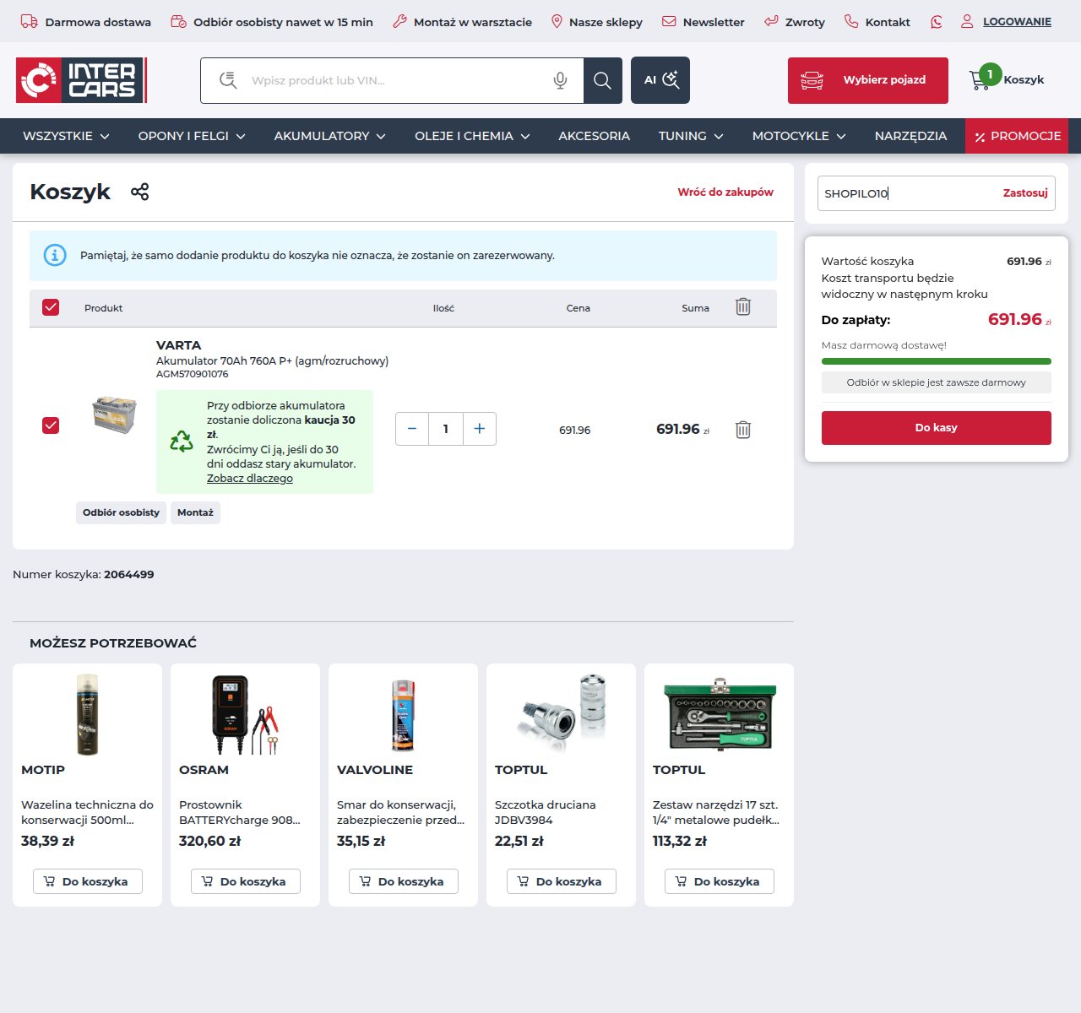Viewport: 1081px width, 1013px height.
Task: Click the percent icon beside PROMOCJE
Action: [980, 137]
